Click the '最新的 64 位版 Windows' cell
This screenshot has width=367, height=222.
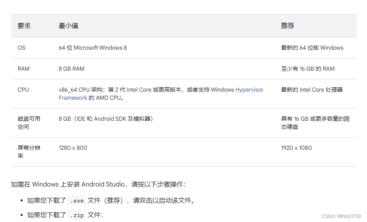click(x=312, y=48)
